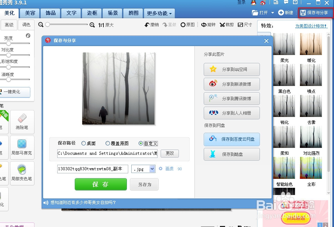Switch to the 拼图 tab
Image resolution: width=334 pixels, height=227 pixels.
click(x=133, y=13)
